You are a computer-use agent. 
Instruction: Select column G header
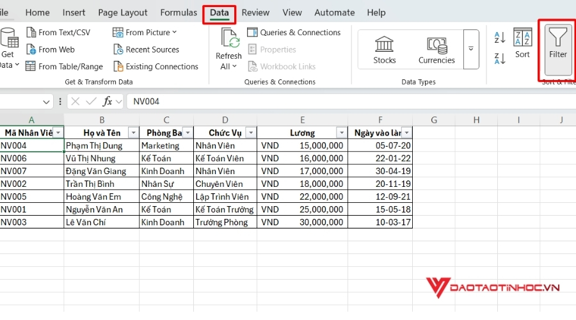[434, 120]
